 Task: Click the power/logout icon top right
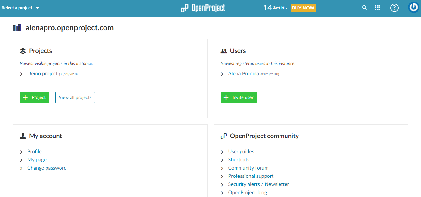click(413, 7)
